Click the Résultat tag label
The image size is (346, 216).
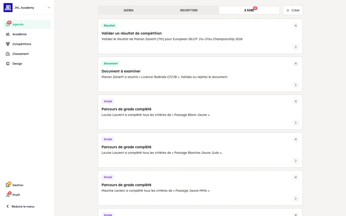click(x=109, y=26)
